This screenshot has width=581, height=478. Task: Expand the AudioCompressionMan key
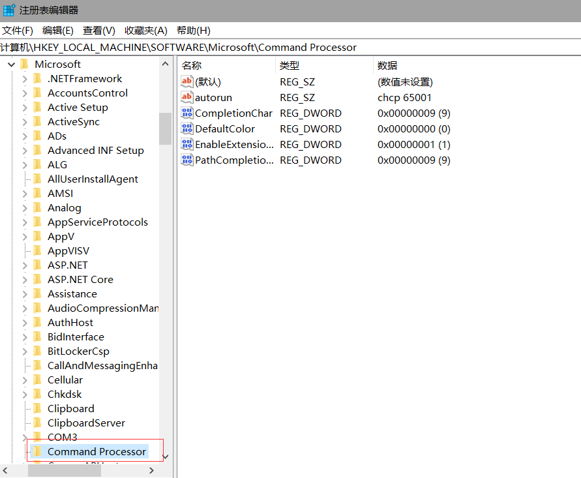tap(25, 308)
